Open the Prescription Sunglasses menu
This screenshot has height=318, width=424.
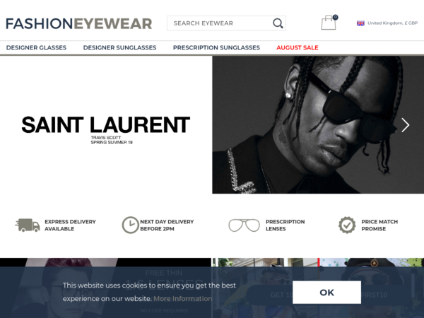[216, 47]
